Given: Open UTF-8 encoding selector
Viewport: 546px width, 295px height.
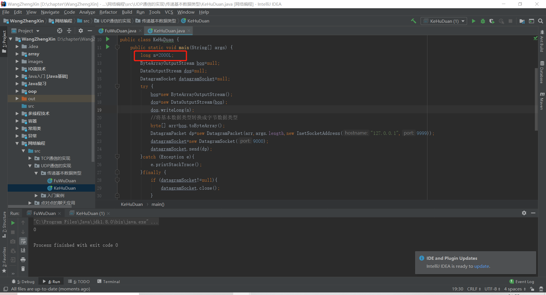Looking at the screenshot, I should (x=492, y=289).
